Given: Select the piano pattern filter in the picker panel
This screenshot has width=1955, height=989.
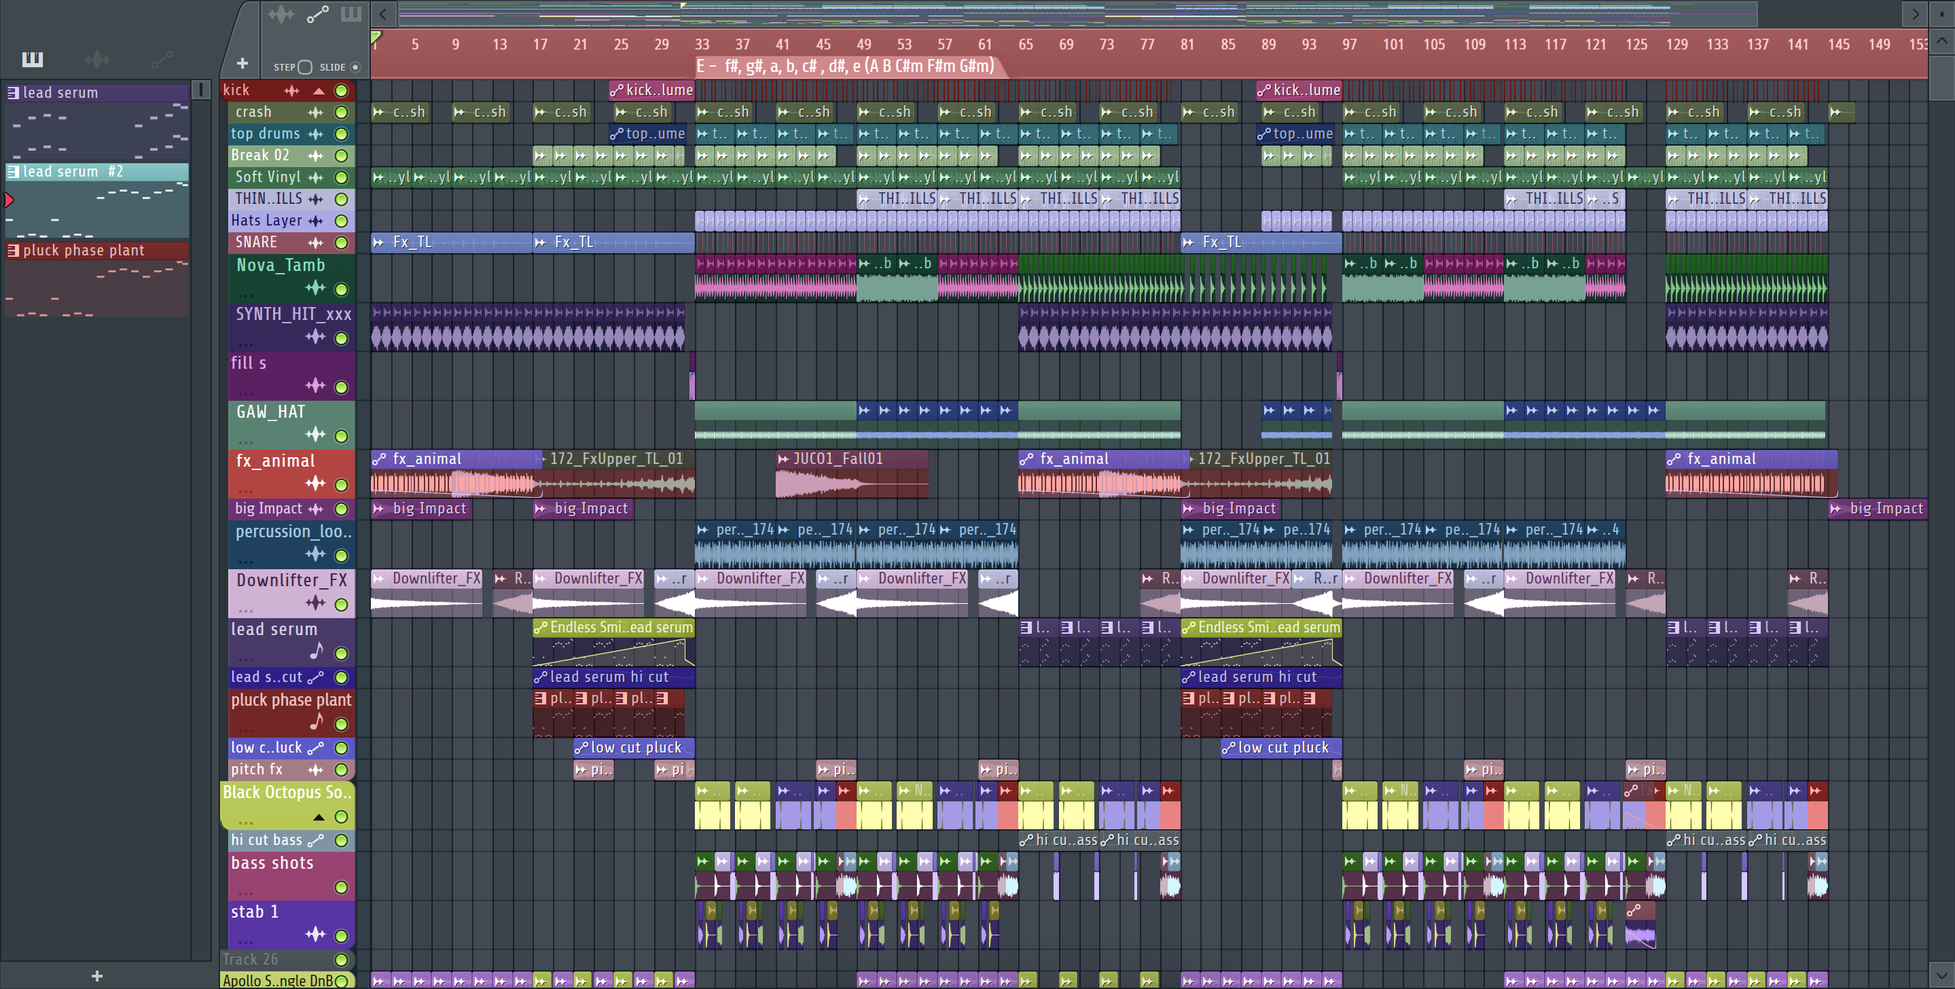Looking at the screenshot, I should [33, 59].
